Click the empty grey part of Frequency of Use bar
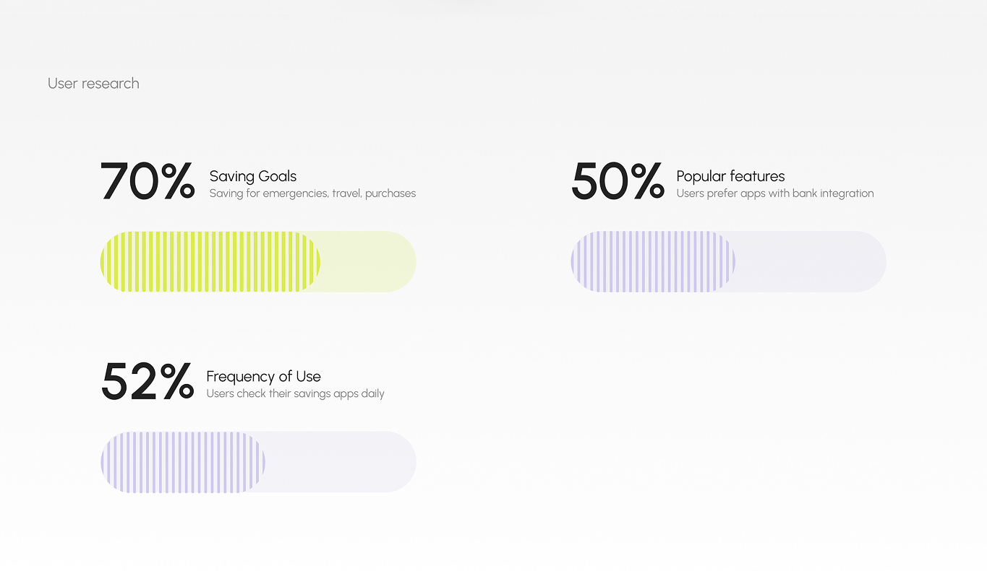This screenshot has height=571, width=987. pyautogui.click(x=340, y=462)
